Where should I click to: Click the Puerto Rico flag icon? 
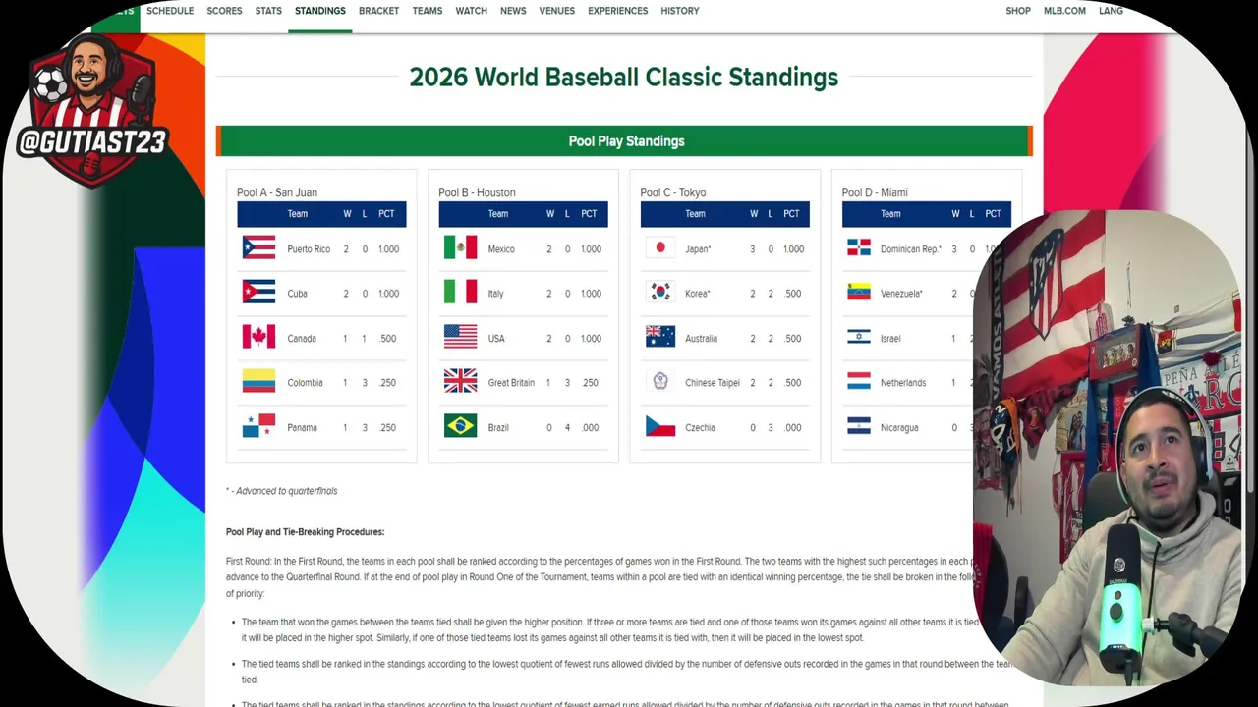coord(258,247)
